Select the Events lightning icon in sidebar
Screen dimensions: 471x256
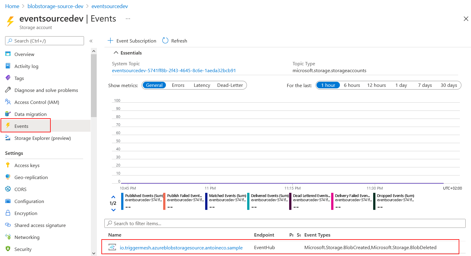click(x=8, y=125)
